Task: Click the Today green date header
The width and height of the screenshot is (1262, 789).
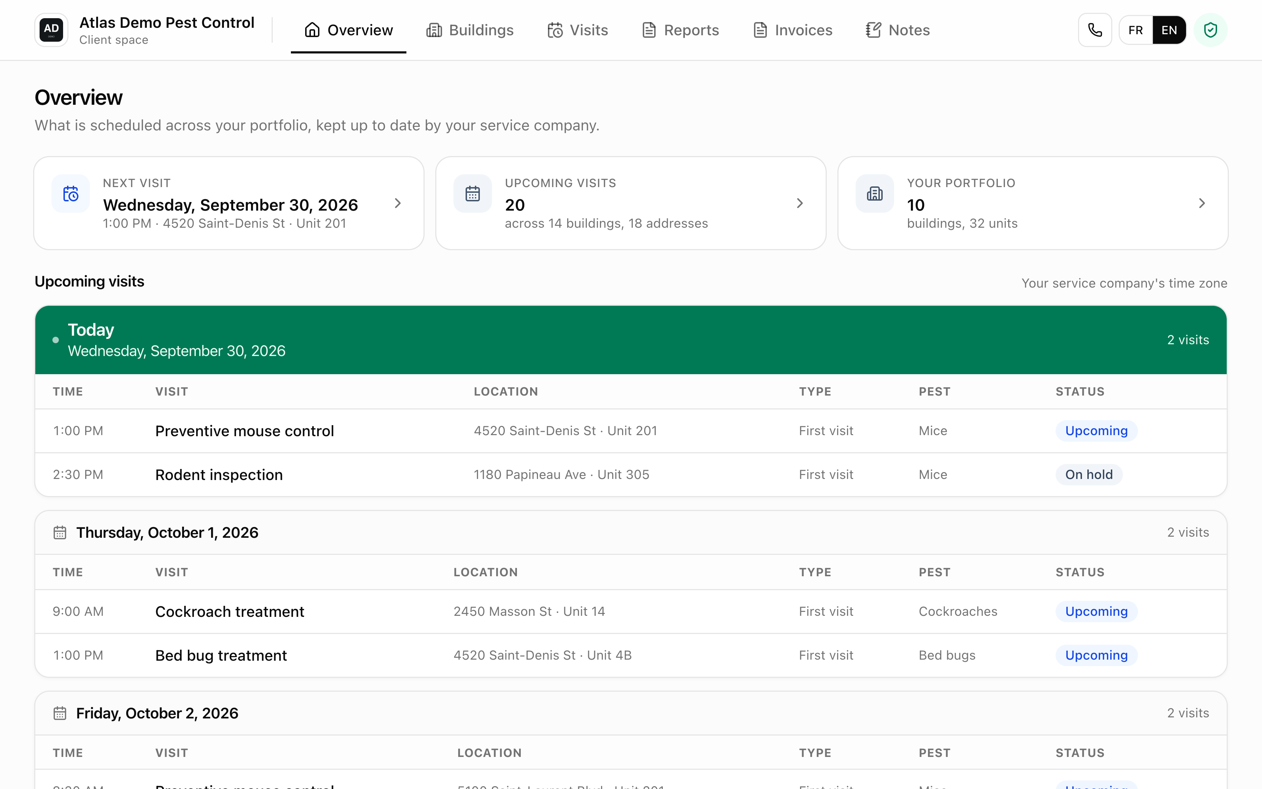Action: point(631,340)
